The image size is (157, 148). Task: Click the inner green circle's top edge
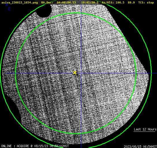tap(76, 13)
